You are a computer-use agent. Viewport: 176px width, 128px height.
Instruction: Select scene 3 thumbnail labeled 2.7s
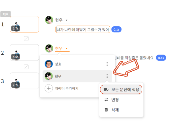pyautogui.click(x=24, y=81)
